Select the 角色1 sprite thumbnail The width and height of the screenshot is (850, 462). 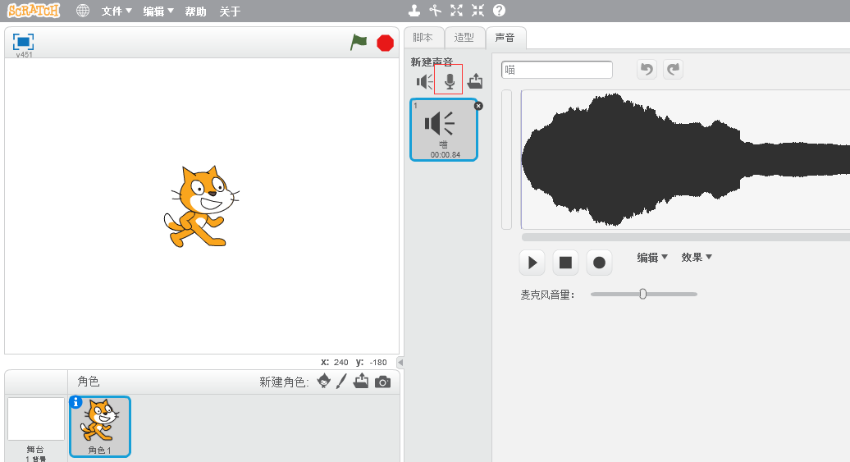[x=100, y=427]
